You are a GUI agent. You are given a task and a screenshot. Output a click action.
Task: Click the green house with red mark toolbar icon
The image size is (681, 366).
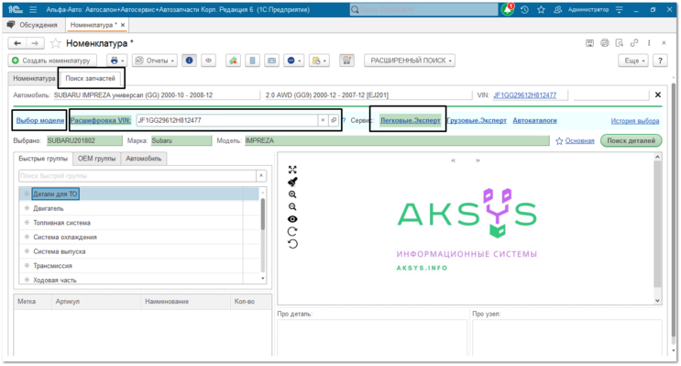pyautogui.click(x=233, y=61)
